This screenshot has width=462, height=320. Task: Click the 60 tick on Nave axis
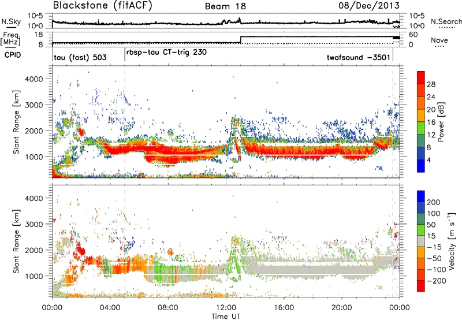coord(413,35)
